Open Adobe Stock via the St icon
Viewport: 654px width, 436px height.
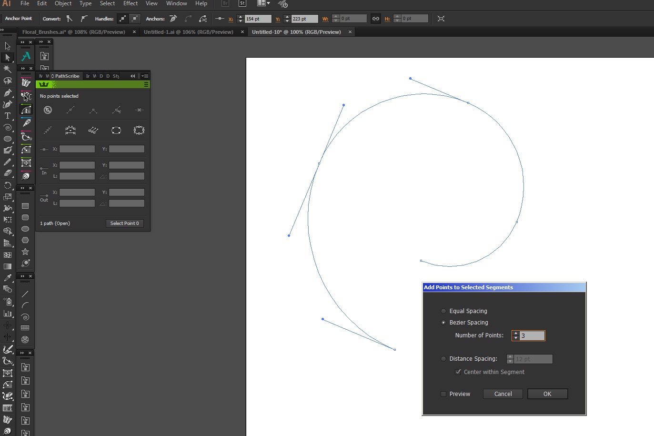pos(242,3)
